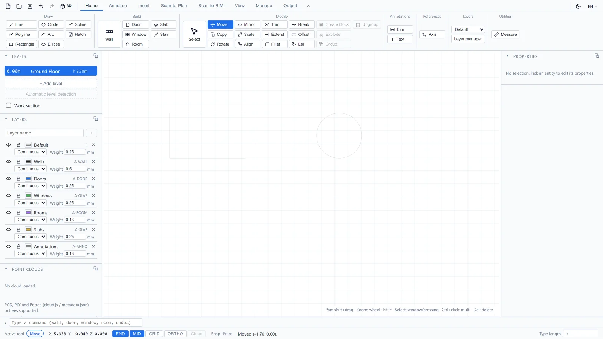Screen dimensions: 603x339
Task: Select the Polyline tool
Action: click(x=21, y=34)
